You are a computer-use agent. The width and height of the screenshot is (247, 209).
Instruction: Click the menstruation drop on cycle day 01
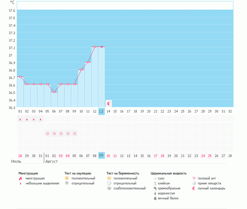20,119
